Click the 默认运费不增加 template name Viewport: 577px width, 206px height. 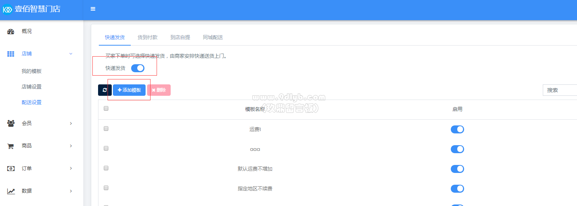click(x=255, y=169)
